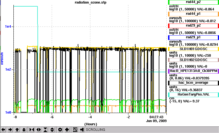Click the (Hours) x-axis title
This screenshot has height=133, width=219.
(91, 124)
